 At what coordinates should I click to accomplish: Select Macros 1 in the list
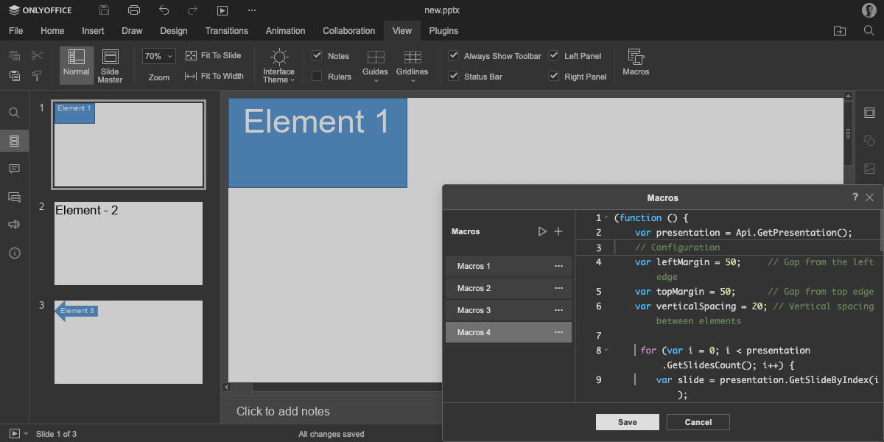(x=508, y=266)
